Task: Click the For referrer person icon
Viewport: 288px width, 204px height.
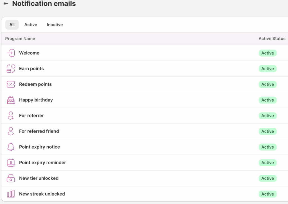Action: coord(11,116)
